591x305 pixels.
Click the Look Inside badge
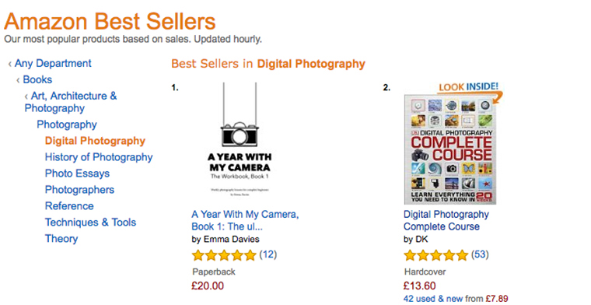[468, 88]
